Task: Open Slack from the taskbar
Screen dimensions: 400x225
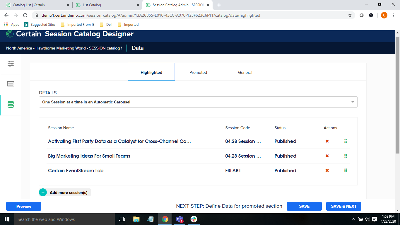Action: point(194,219)
